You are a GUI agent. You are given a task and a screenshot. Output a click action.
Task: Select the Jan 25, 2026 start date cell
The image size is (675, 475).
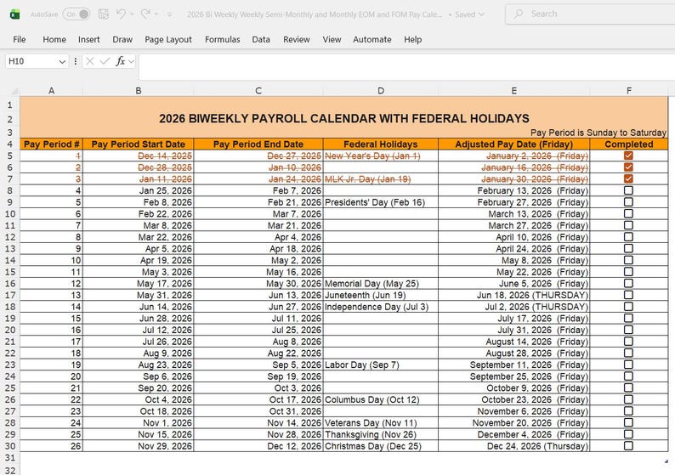coord(139,190)
